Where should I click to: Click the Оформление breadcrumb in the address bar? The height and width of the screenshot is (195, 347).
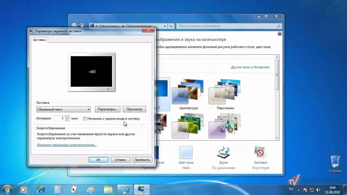110,26
